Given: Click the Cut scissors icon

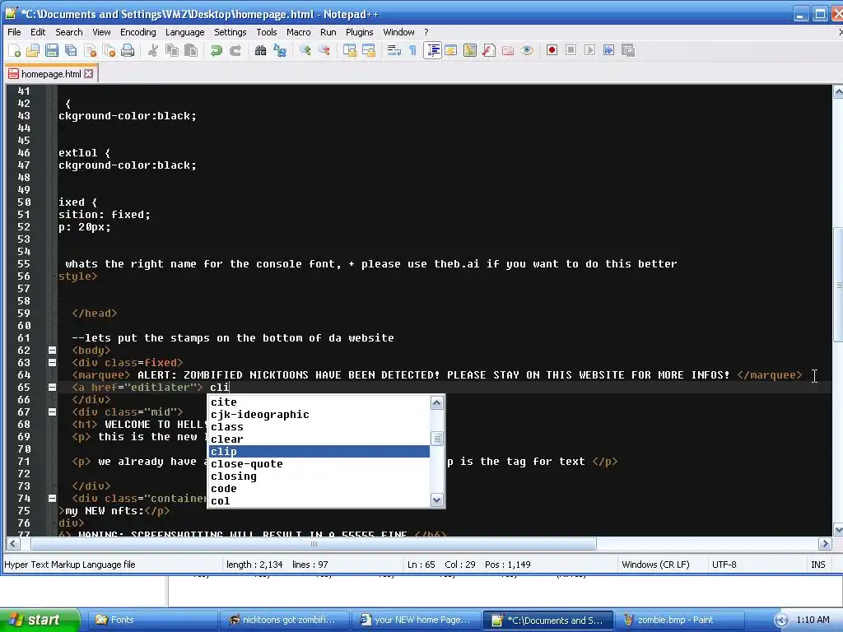Looking at the screenshot, I should tap(153, 50).
